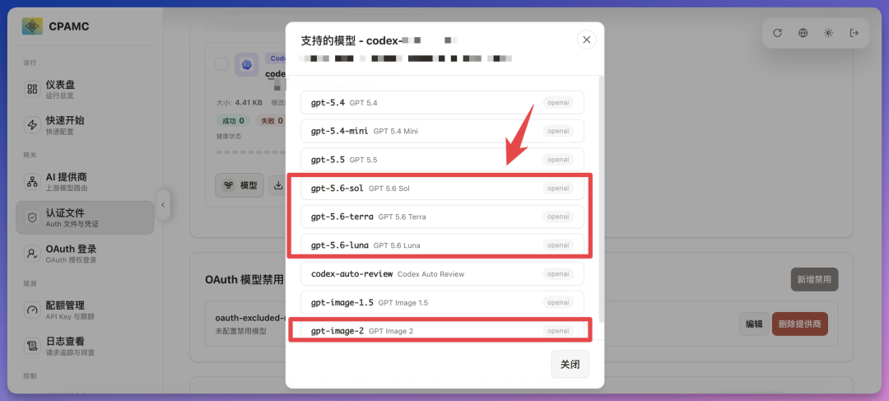Image resolution: width=889 pixels, height=401 pixels.
Task: Click the 关闭 button in dialog
Action: pos(570,364)
